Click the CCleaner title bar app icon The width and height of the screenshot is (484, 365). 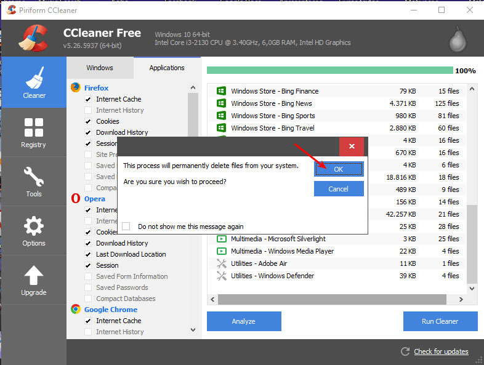pos(11,10)
